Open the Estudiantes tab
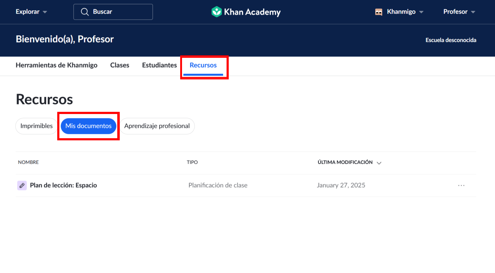Viewport: 495px width, 273px height. pos(159,65)
